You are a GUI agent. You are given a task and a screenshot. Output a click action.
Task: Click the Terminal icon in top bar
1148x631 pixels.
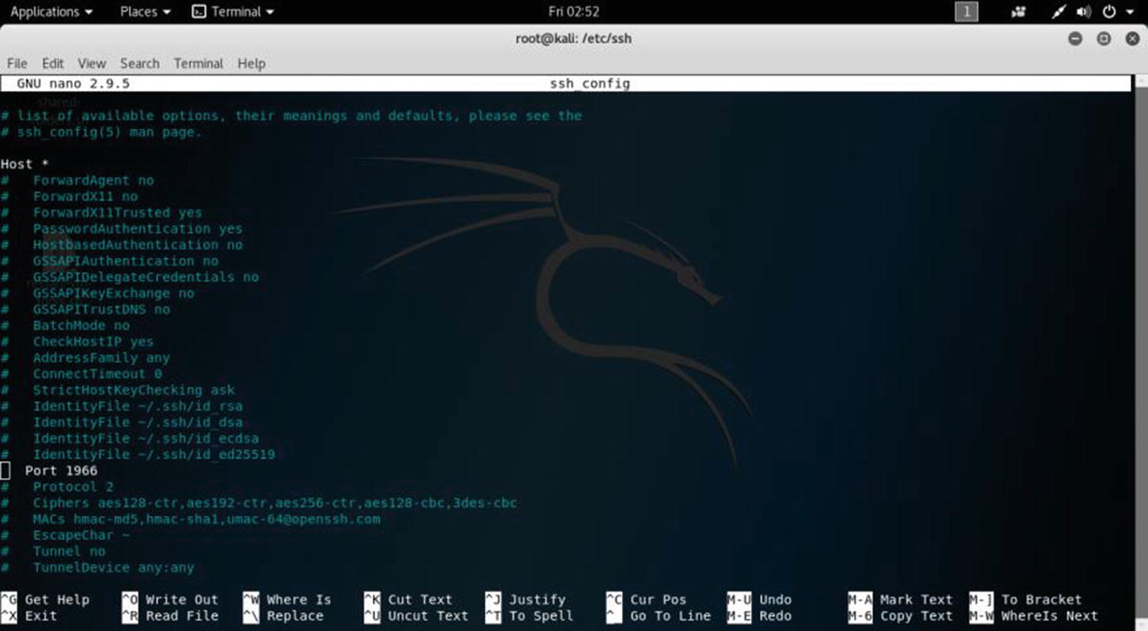(x=199, y=12)
